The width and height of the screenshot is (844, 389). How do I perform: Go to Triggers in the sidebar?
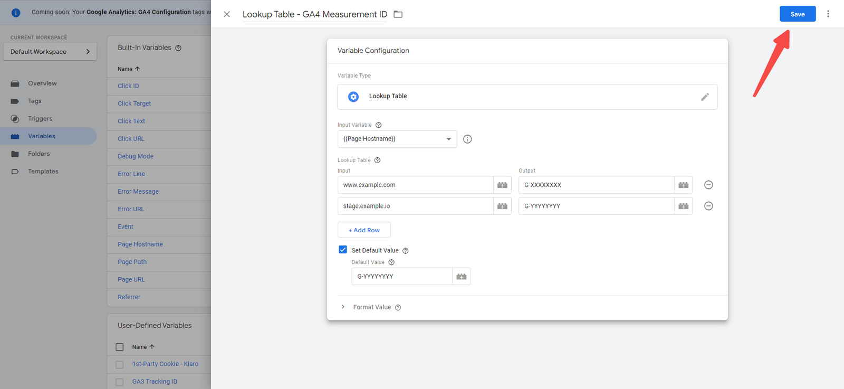pos(40,119)
